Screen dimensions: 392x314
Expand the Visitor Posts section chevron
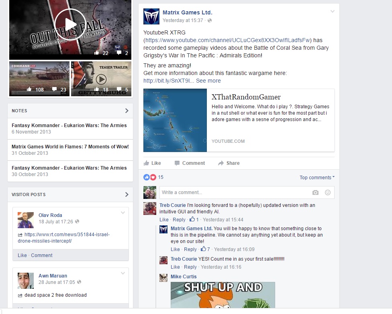coord(127,194)
